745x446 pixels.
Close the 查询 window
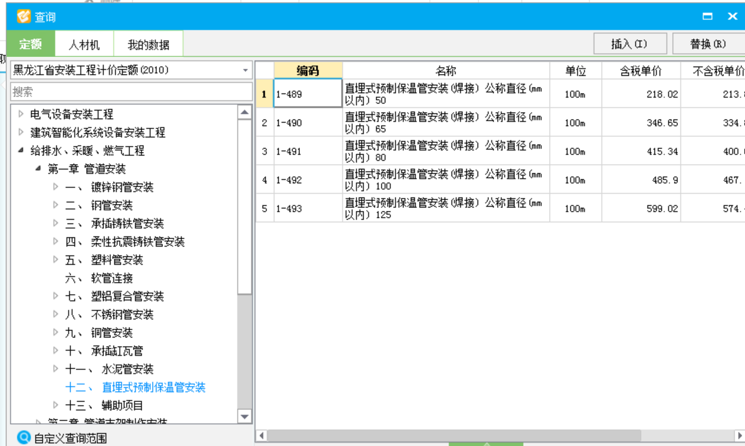tap(732, 16)
